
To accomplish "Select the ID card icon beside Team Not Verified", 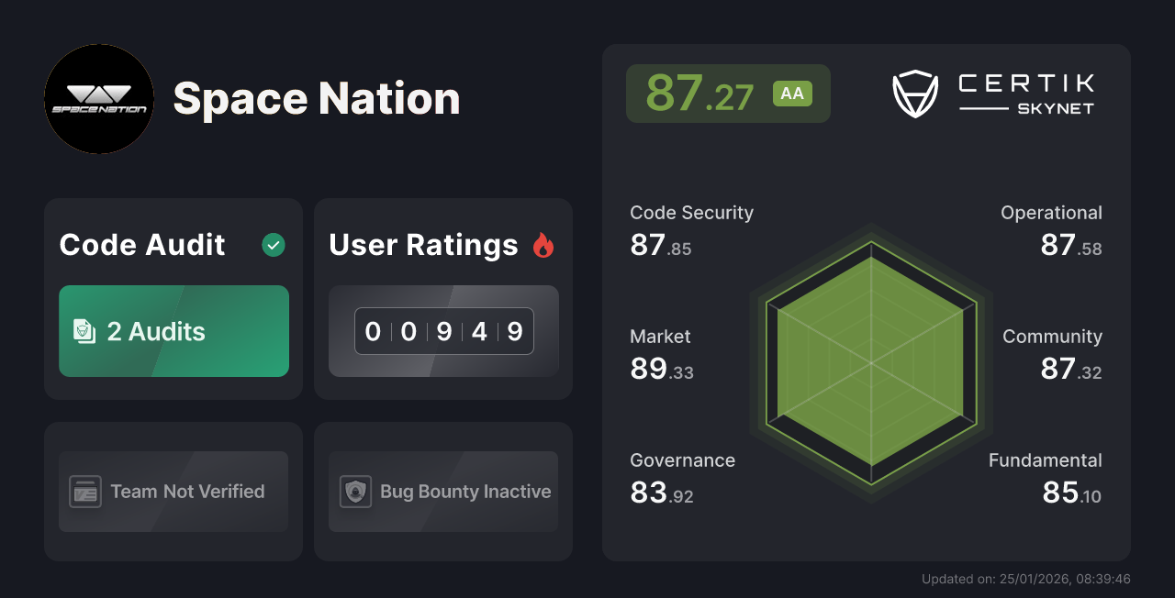I will pyautogui.click(x=86, y=492).
